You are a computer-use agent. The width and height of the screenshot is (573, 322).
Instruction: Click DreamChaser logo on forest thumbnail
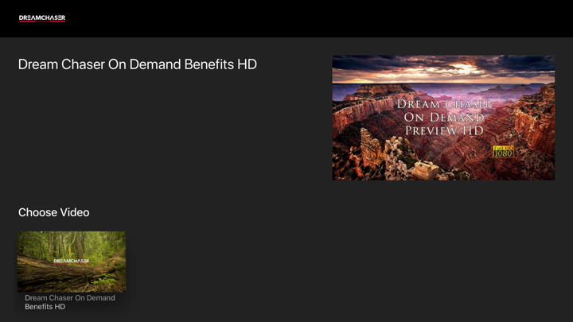[72, 262]
